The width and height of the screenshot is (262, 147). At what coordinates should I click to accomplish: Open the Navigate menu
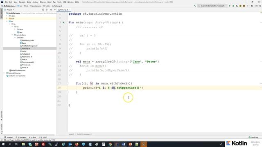22,2
